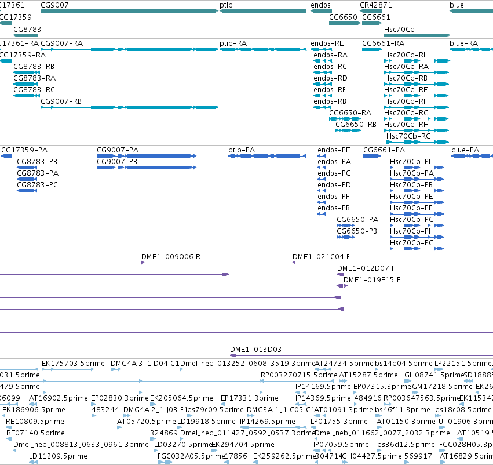Click the endos-RC transcript label
This screenshot has height=465, width=493.
point(330,66)
